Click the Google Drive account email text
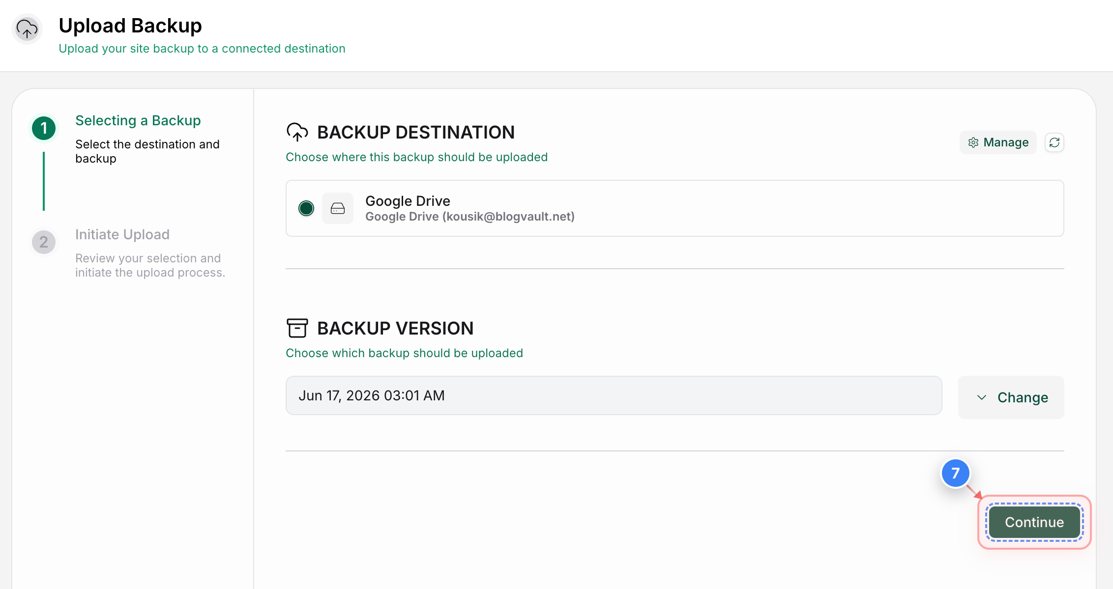The height and width of the screenshot is (589, 1113). (x=470, y=217)
